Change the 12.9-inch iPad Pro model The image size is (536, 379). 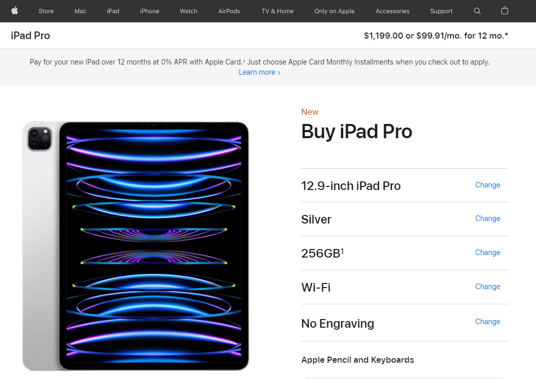pyautogui.click(x=487, y=185)
